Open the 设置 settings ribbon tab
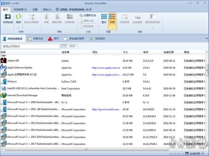The image size is (209, 156). point(35,9)
